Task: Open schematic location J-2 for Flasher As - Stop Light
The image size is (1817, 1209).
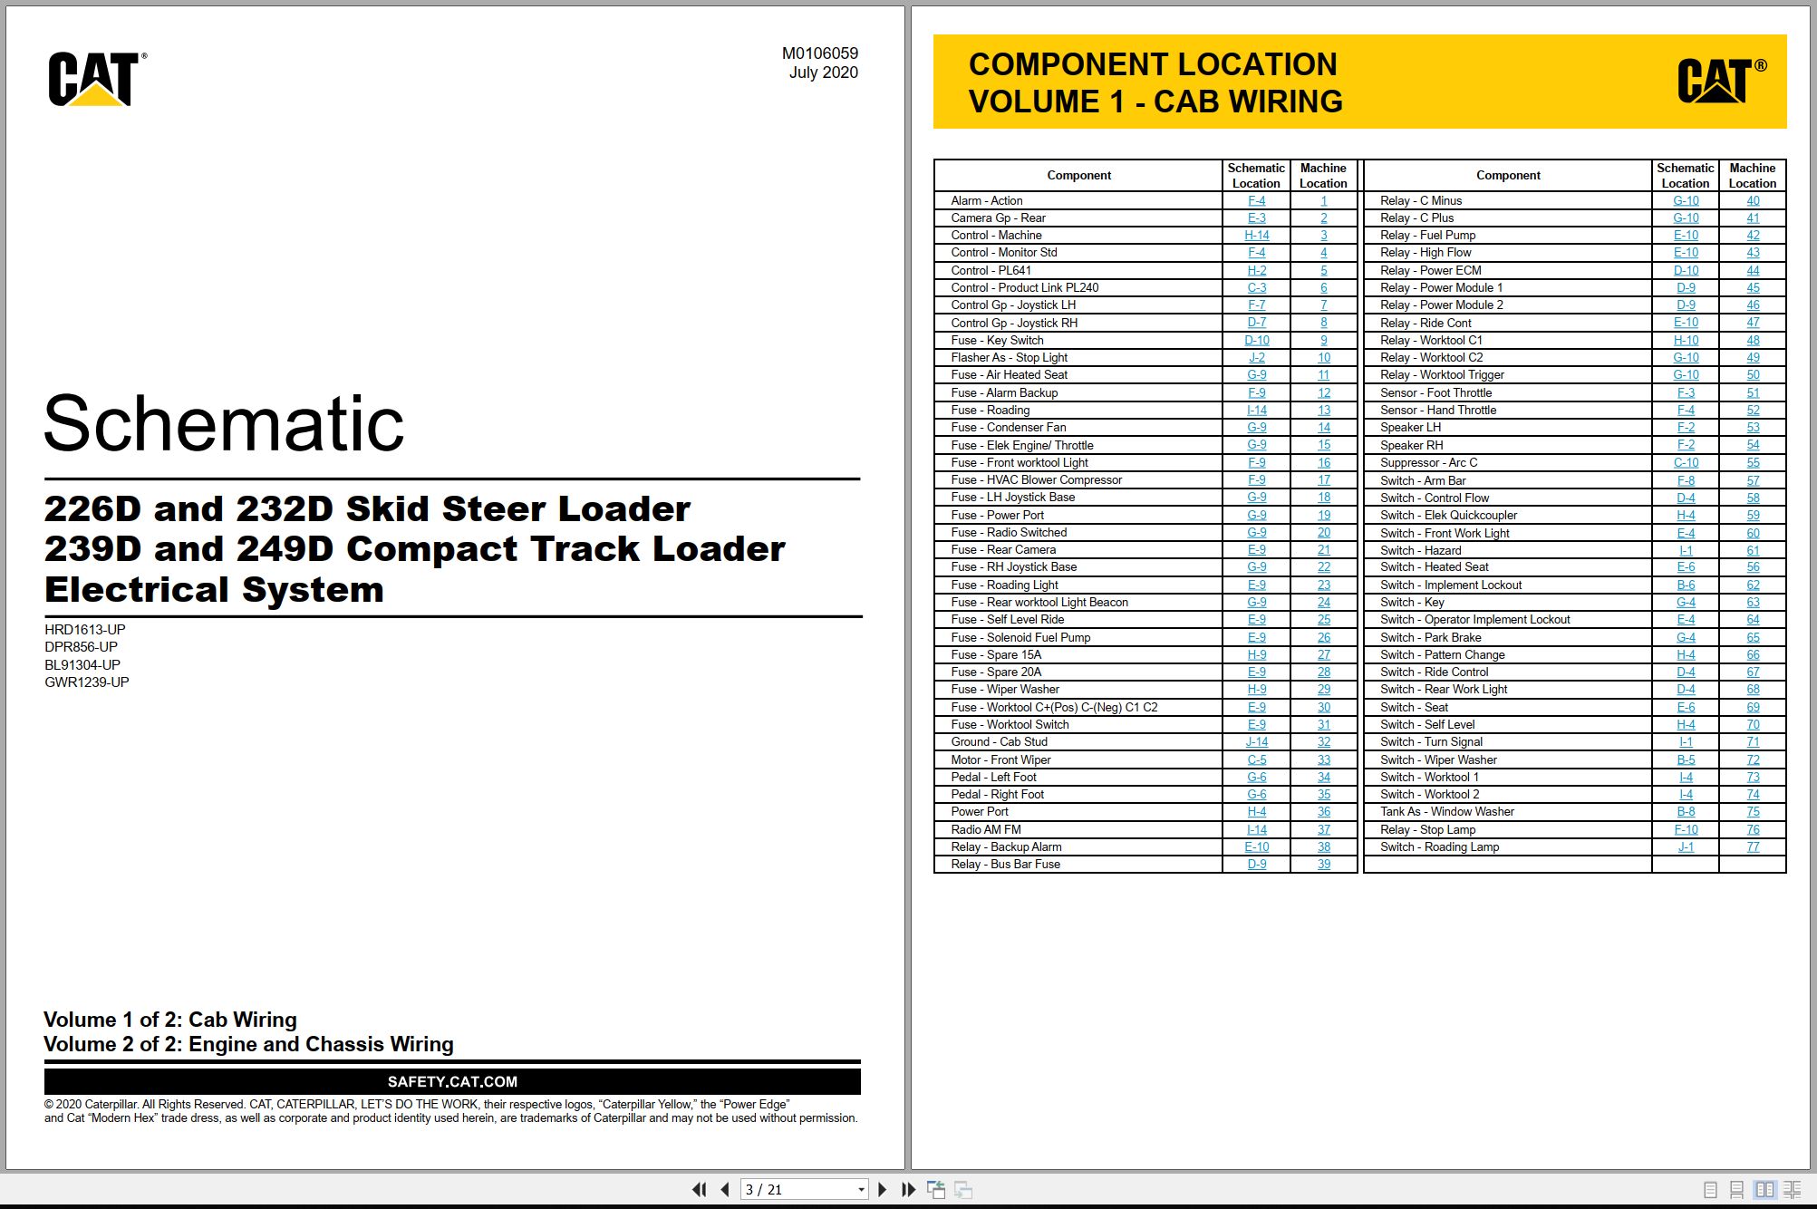Action: pos(1256,358)
